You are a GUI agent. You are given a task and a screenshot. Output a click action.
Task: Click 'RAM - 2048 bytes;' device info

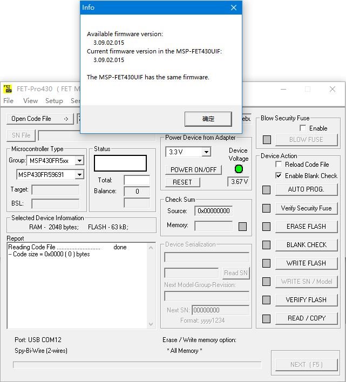[54, 227]
